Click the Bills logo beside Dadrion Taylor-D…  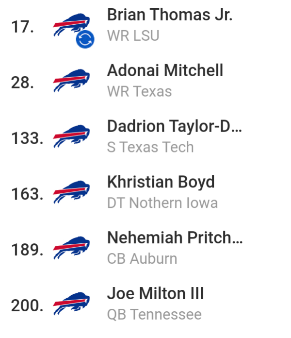point(71,136)
